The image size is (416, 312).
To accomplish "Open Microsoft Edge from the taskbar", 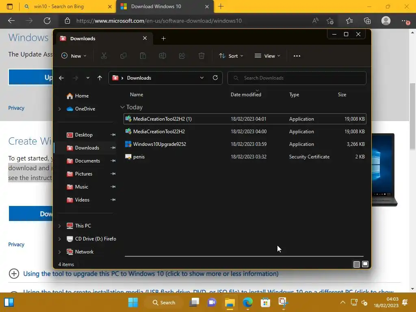I will pyautogui.click(x=247, y=302).
